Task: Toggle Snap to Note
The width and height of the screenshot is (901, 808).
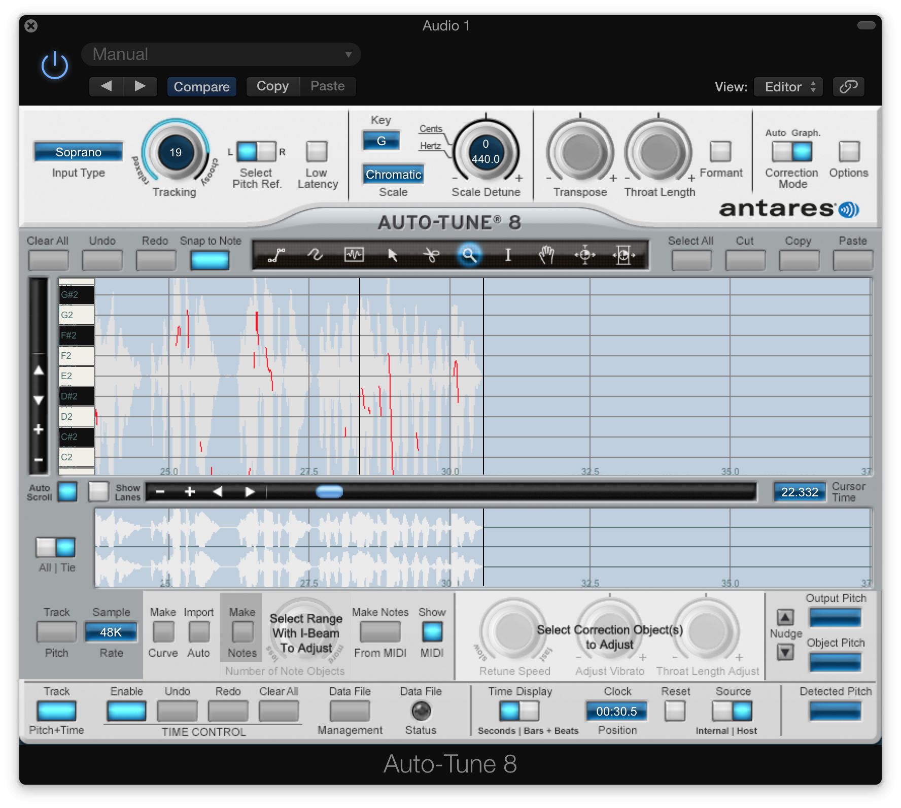Action: (210, 261)
